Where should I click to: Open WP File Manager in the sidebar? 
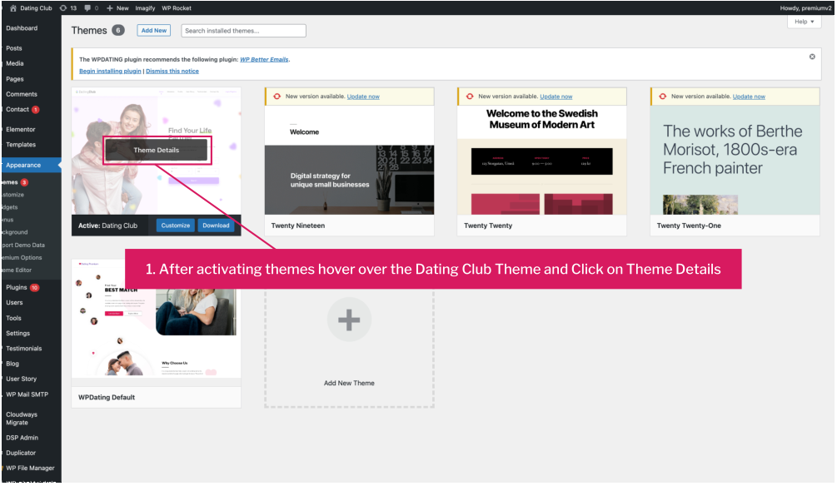click(x=31, y=469)
